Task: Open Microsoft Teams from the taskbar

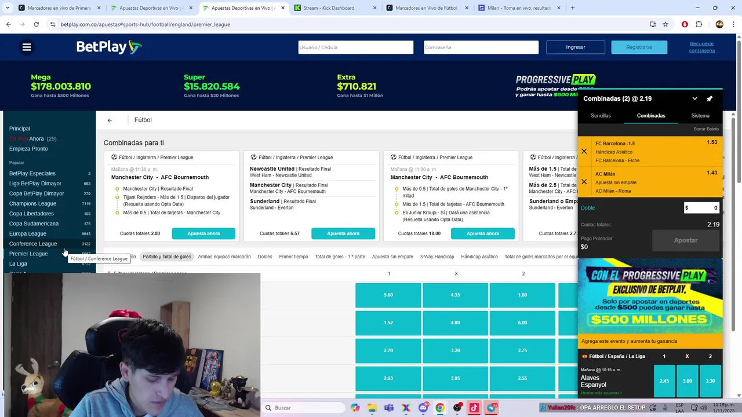Action: click(388, 408)
